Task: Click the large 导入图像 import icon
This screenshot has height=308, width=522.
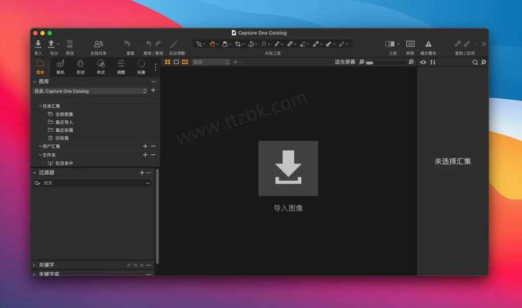Action: point(288,169)
